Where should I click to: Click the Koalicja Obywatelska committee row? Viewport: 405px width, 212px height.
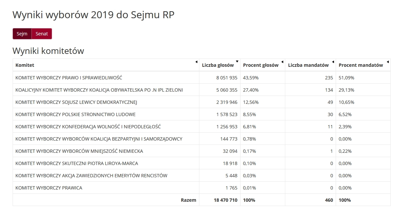(99, 90)
